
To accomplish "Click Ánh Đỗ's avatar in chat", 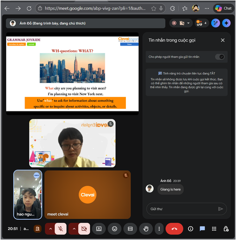I will pos(149,189).
